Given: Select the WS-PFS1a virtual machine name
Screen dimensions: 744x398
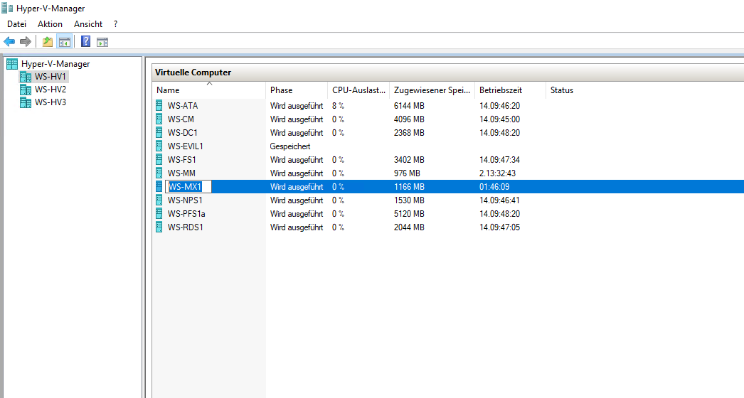Looking at the screenshot, I should point(186,214).
